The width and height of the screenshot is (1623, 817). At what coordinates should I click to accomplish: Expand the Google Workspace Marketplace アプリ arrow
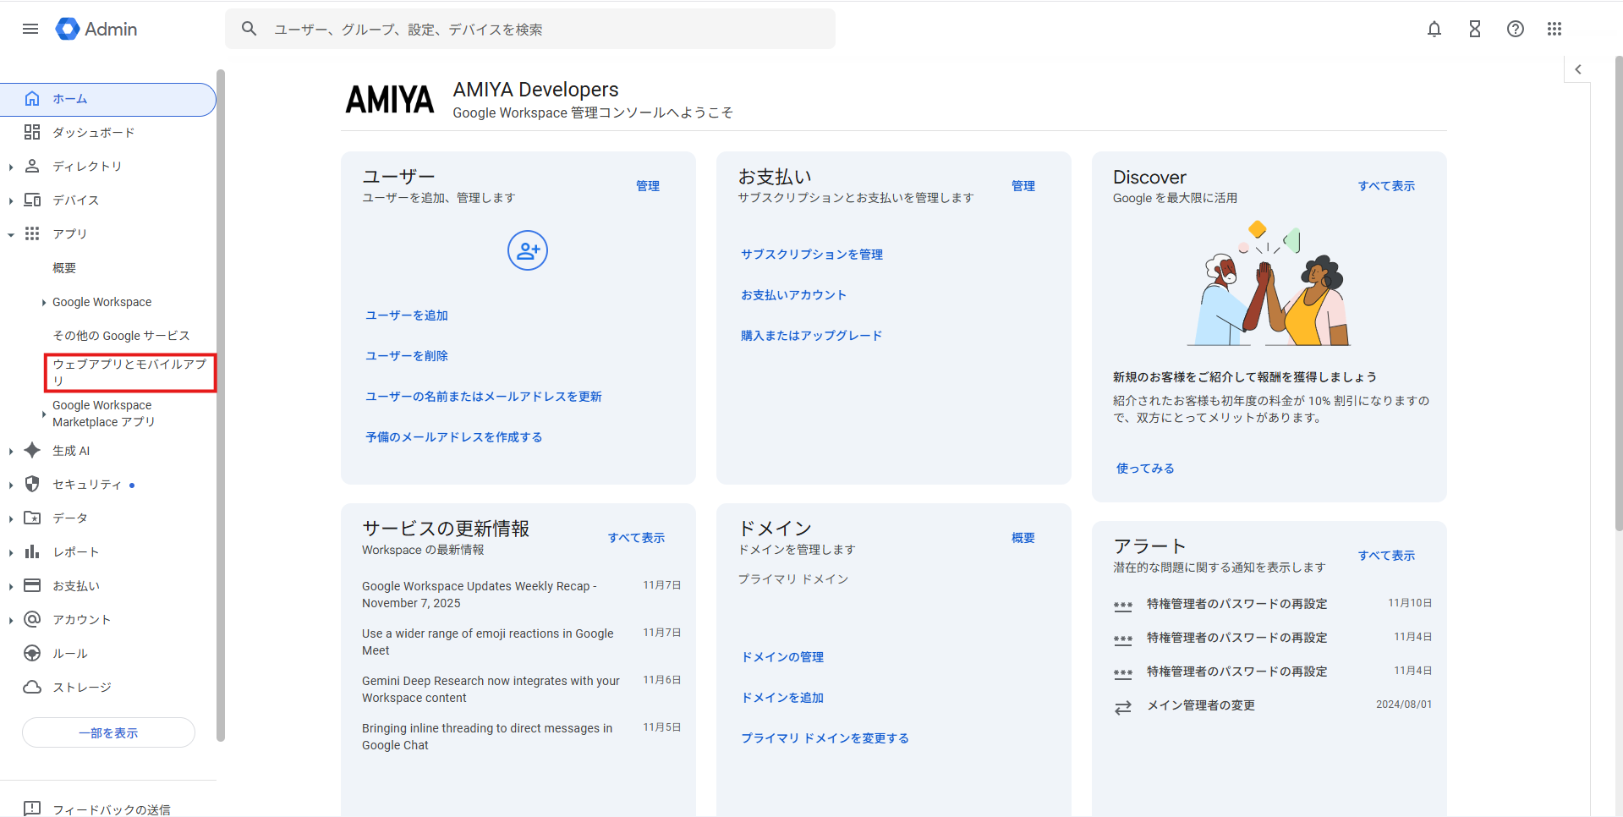tap(44, 414)
